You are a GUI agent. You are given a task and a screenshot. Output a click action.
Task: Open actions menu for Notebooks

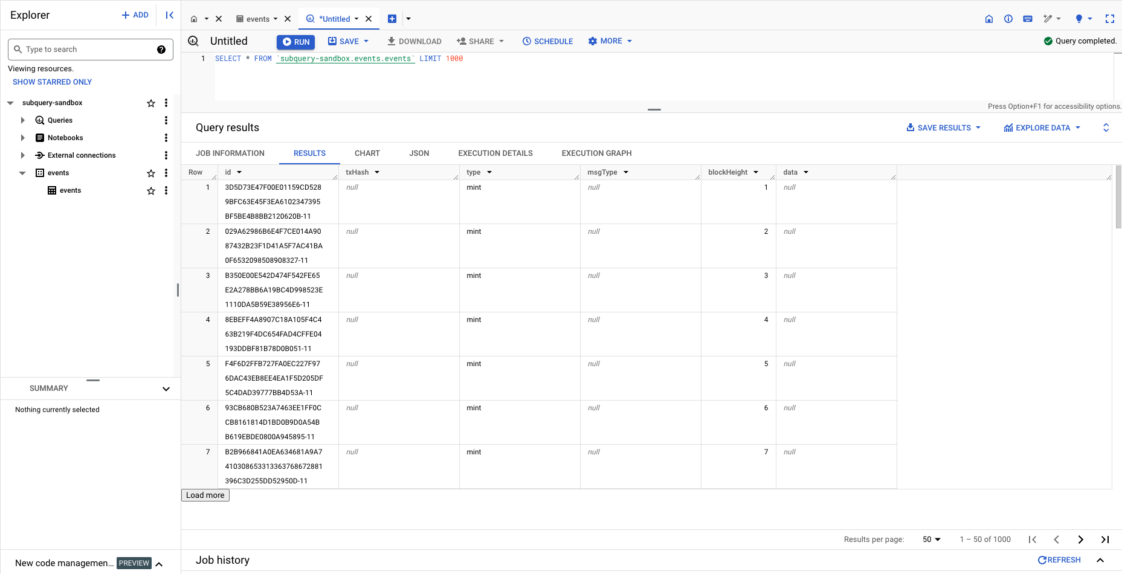166,138
